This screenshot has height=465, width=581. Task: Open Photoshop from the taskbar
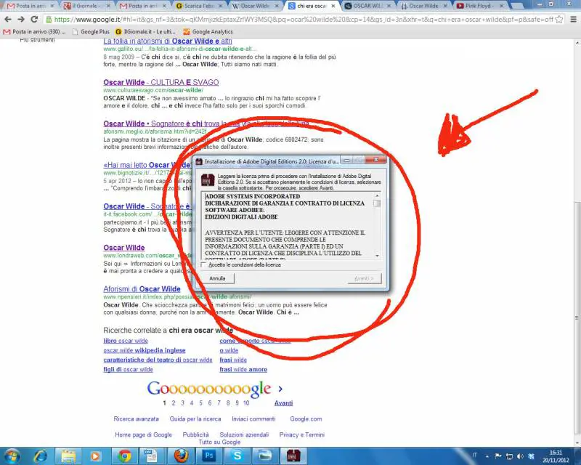[x=208, y=456]
